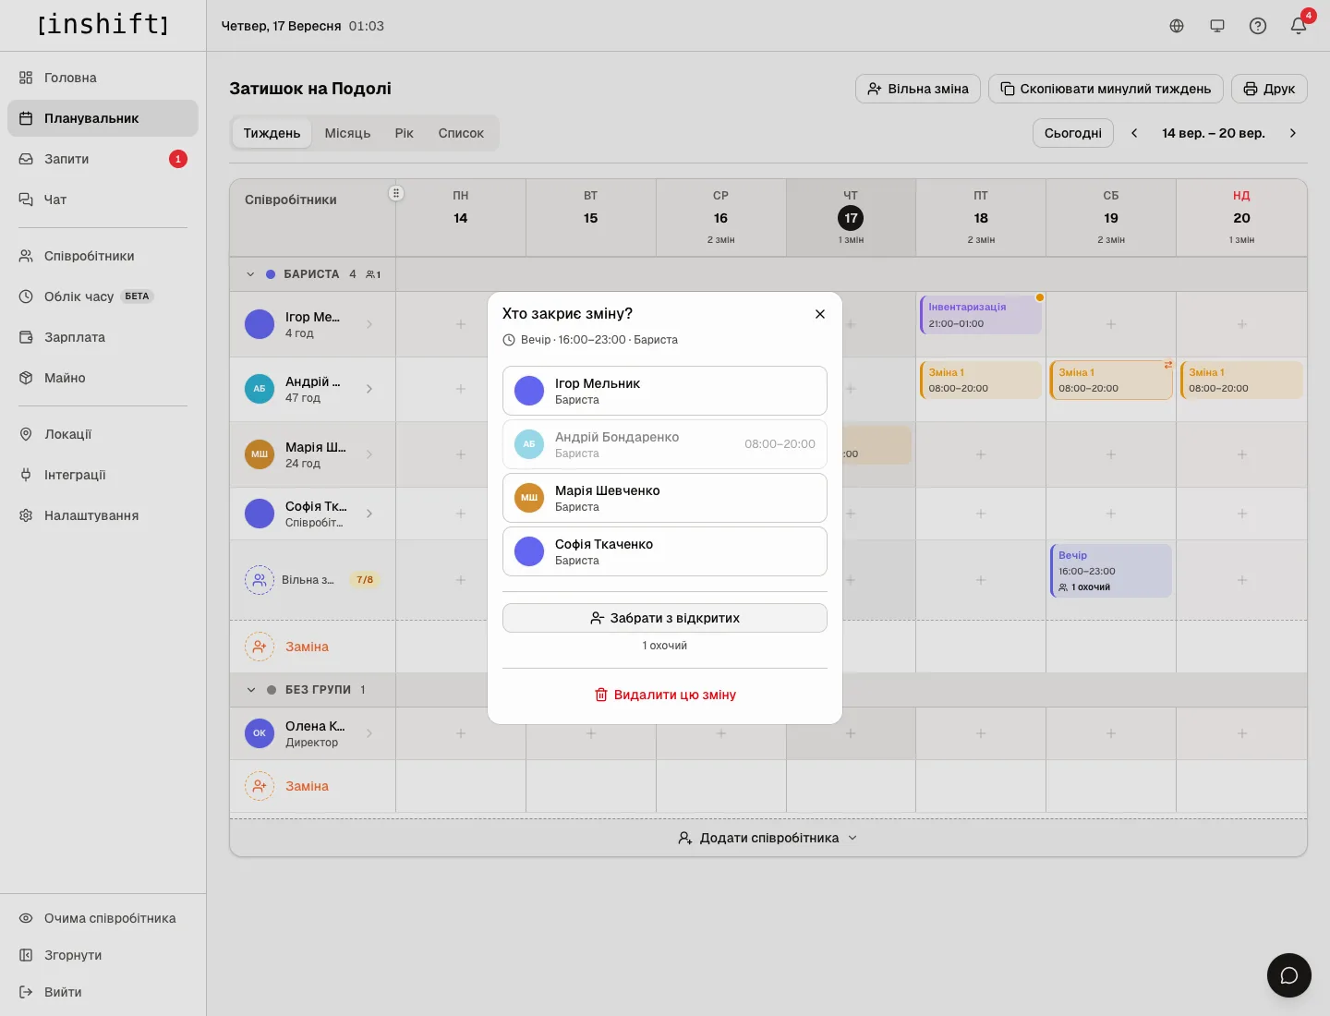Expand Ігор Мельник row chevron
Viewport: 1330px width, 1016px height.
click(x=369, y=324)
